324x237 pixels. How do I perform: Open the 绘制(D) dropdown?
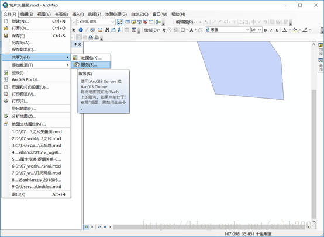point(152,30)
